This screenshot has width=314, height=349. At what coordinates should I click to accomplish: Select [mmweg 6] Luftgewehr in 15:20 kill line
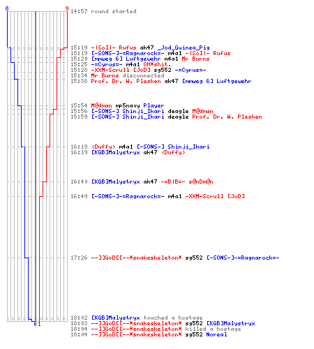point(126,59)
